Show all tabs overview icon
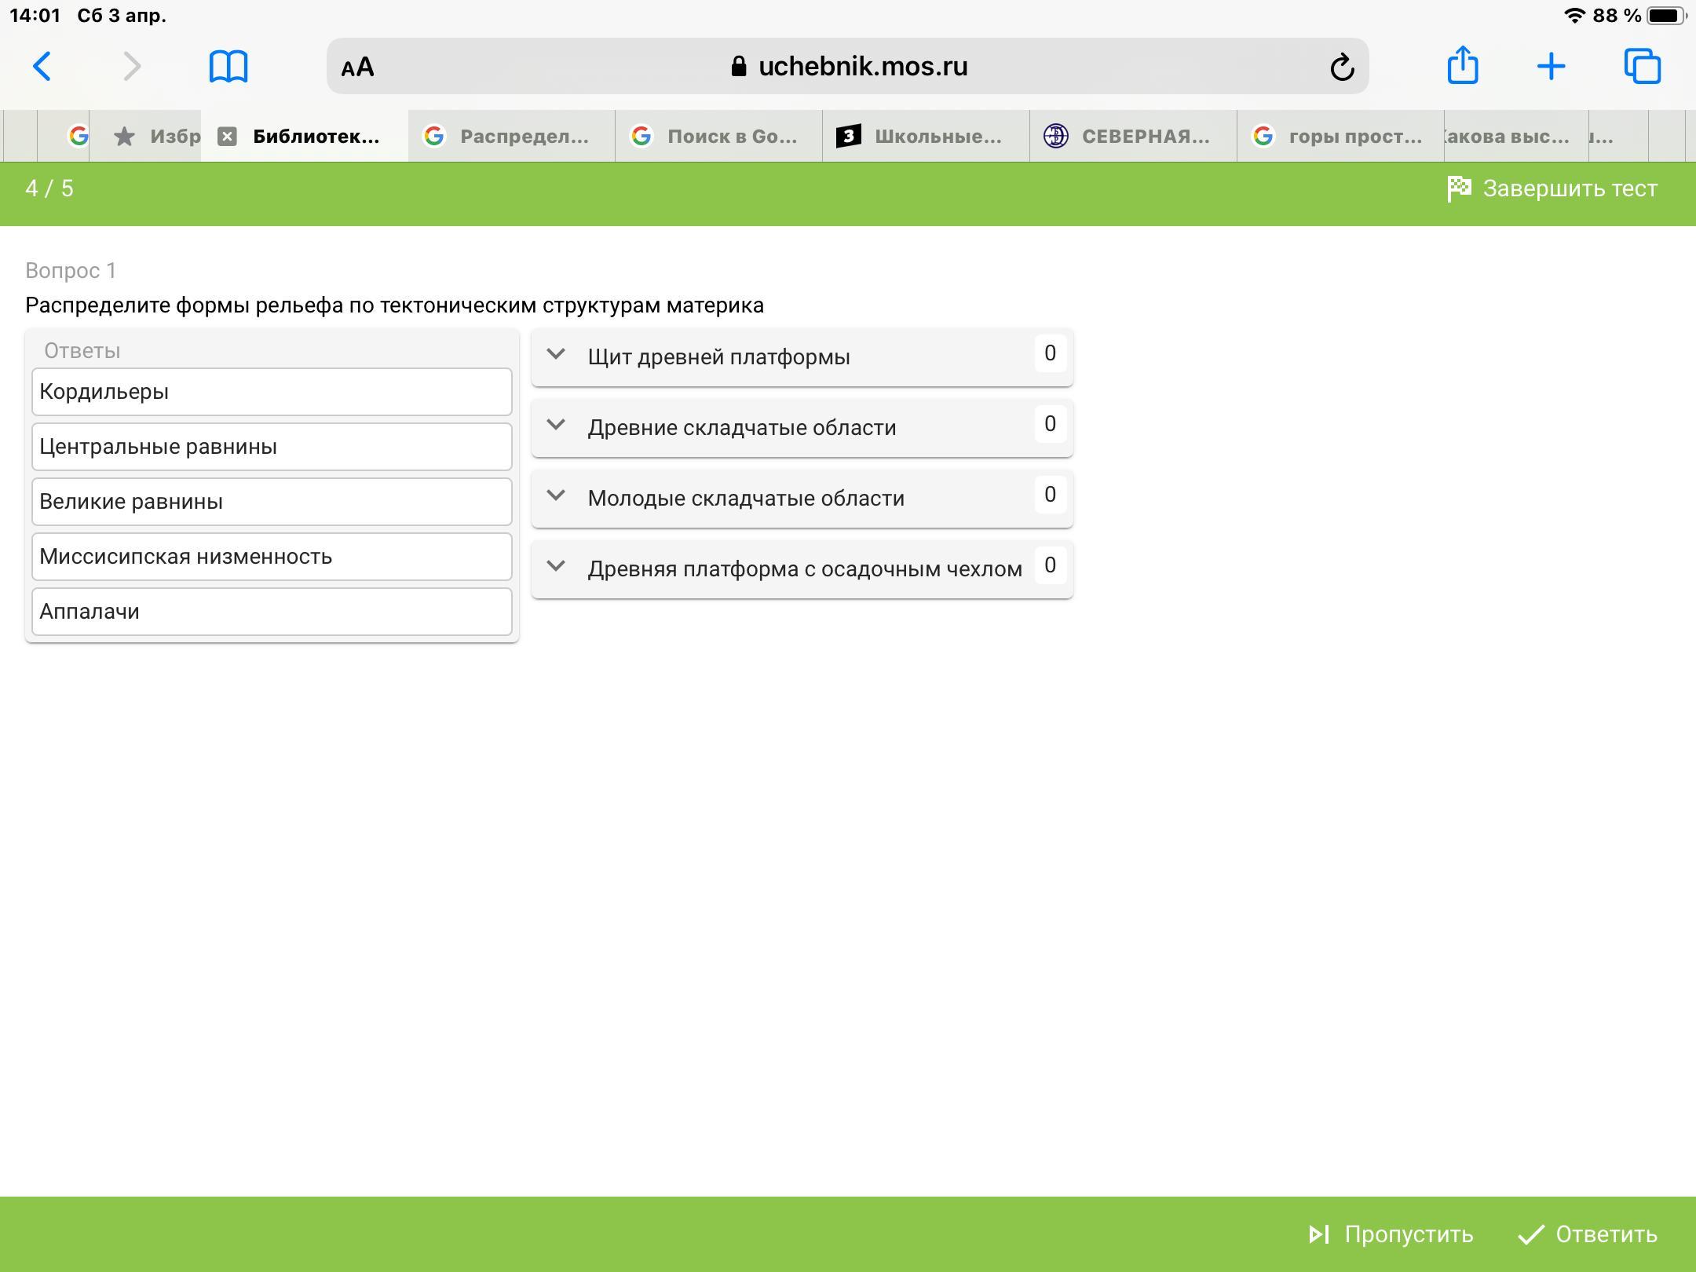The image size is (1696, 1272). pyautogui.click(x=1642, y=66)
